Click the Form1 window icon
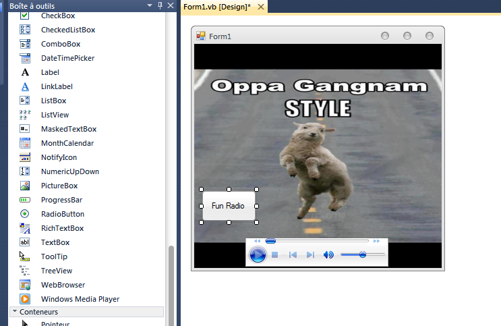 pyautogui.click(x=201, y=36)
